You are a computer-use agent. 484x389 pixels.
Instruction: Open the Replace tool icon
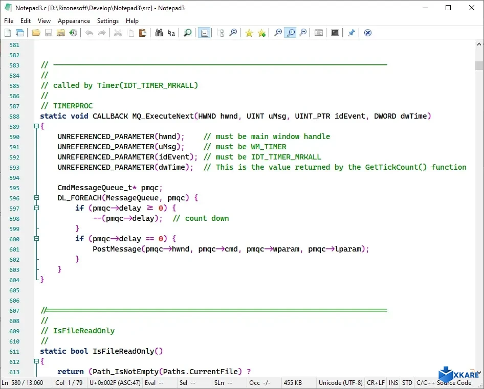click(x=171, y=33)
